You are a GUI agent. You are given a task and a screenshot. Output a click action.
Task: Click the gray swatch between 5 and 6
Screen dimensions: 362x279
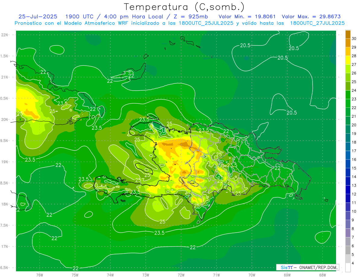point(348,250)
